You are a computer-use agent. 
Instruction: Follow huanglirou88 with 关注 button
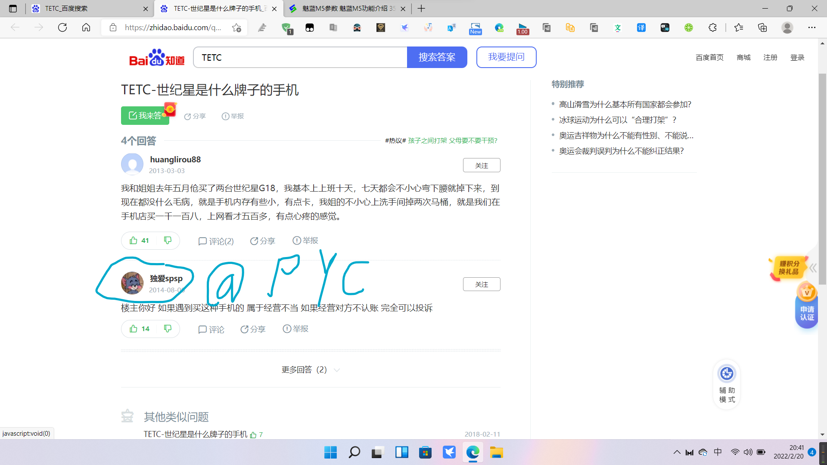(x=482, y=165)
